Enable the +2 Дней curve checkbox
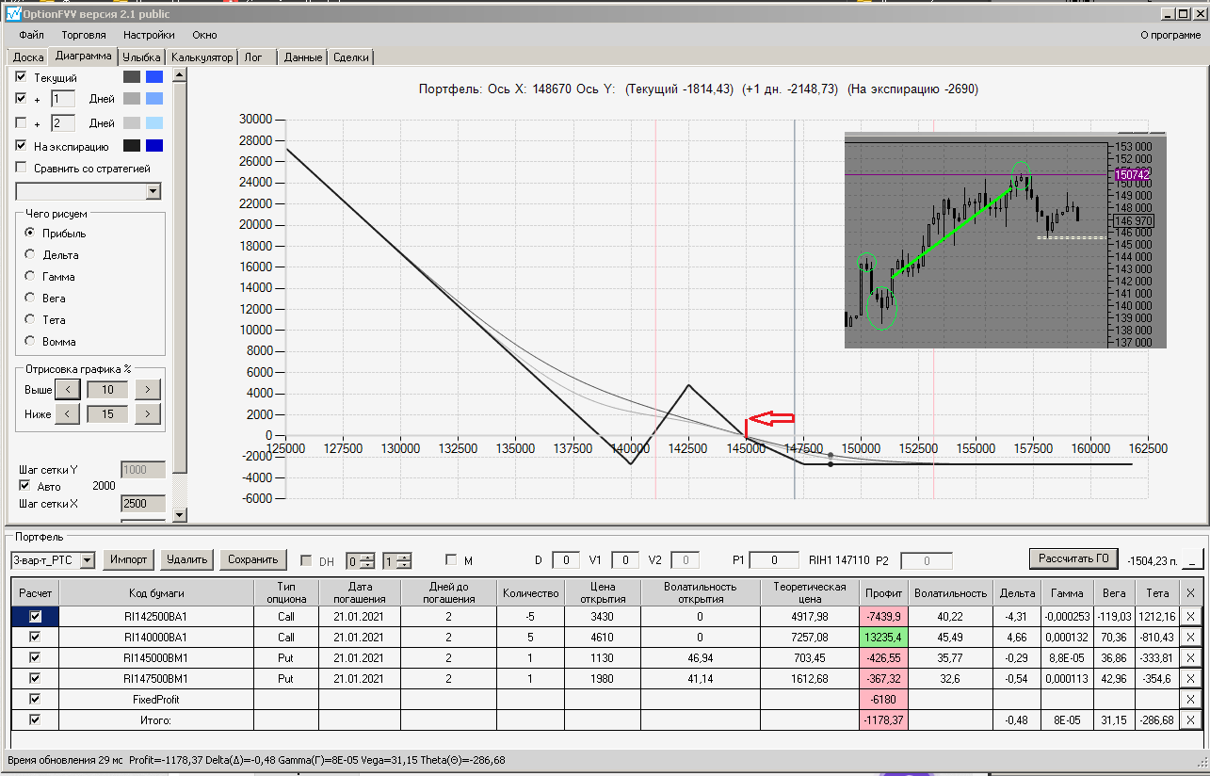Image resolution: width=1210 pixels, height=776 pixels. click(x=22, y=123)
